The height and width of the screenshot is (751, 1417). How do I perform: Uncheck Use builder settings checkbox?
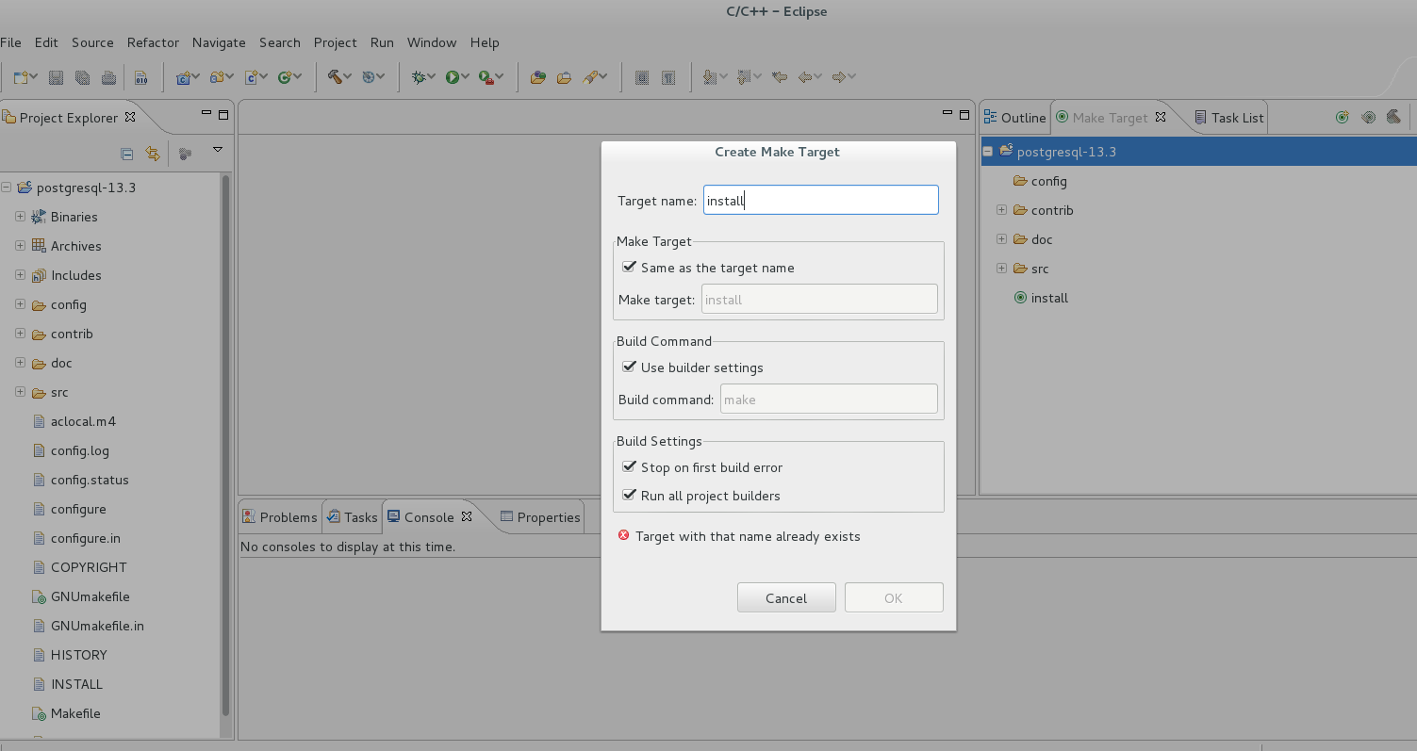630,367
